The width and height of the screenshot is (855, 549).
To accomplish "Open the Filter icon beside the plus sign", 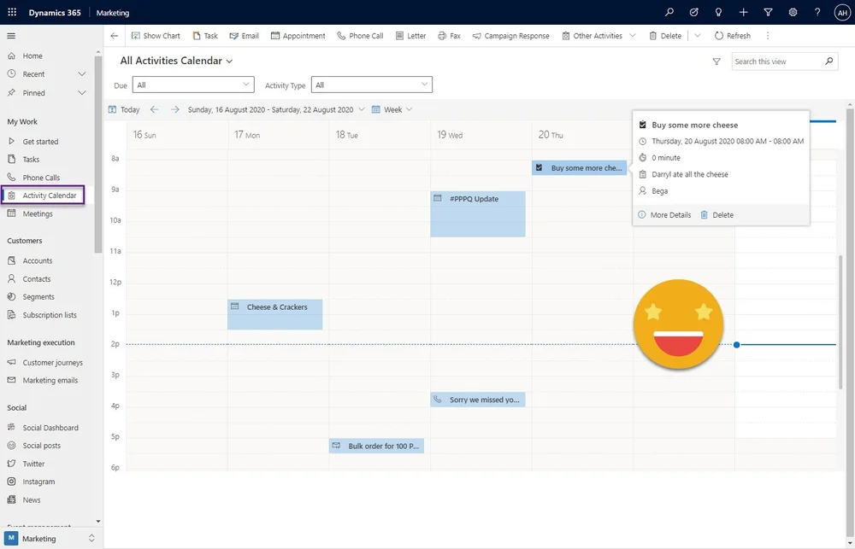I will [x=768, y=12].
